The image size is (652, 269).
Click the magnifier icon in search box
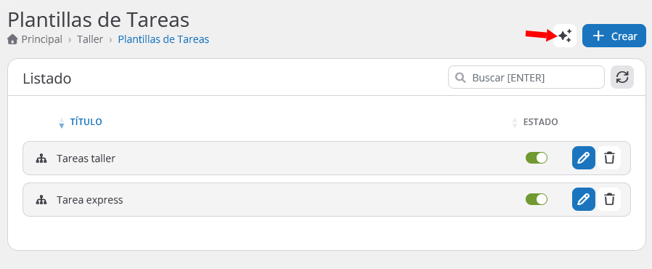point(460,78)
